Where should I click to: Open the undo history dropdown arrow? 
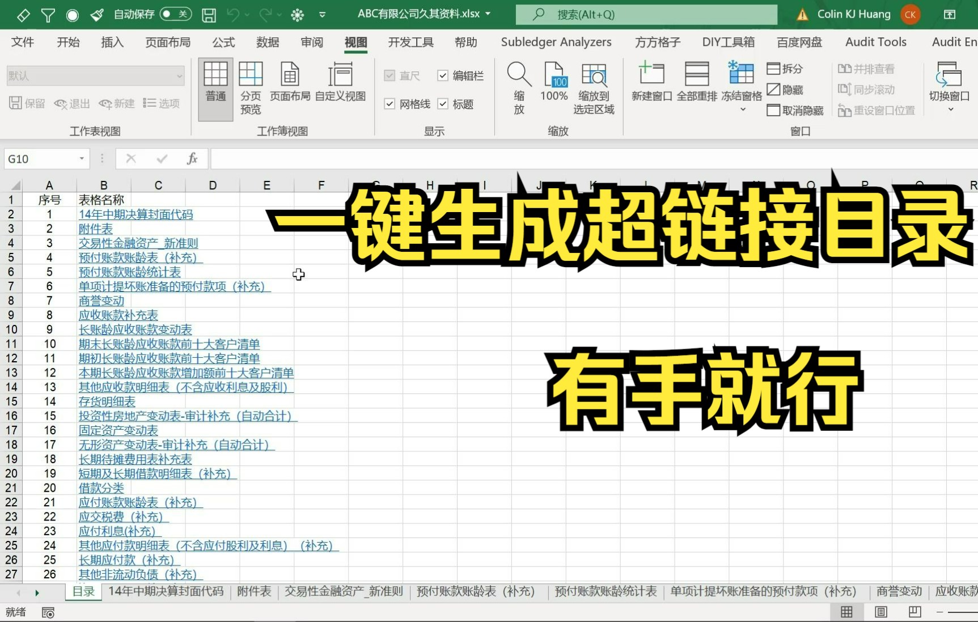(x=247, y=15)
